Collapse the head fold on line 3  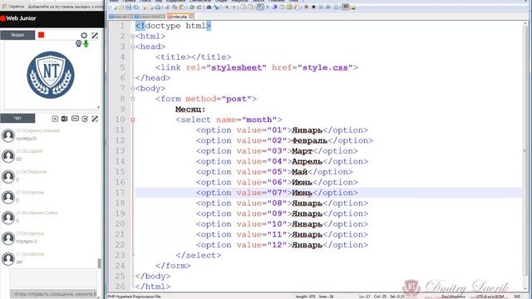click(x=133, y=47)
